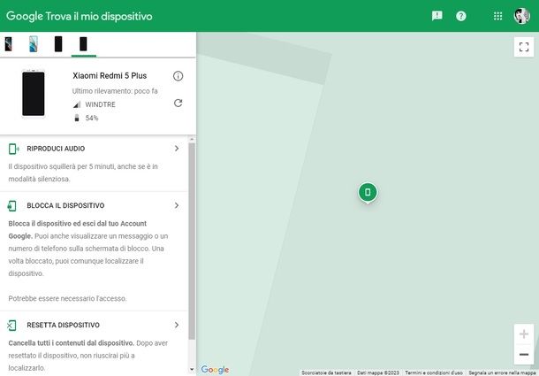This screenshot has height=376, width=539.
Task: Refresh the device location
Action: tap(178, 103)
